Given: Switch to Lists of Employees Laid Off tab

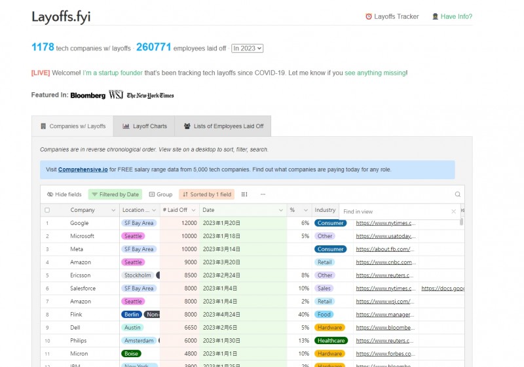Looking at the screenshot, I should click(x=223, y=126).
